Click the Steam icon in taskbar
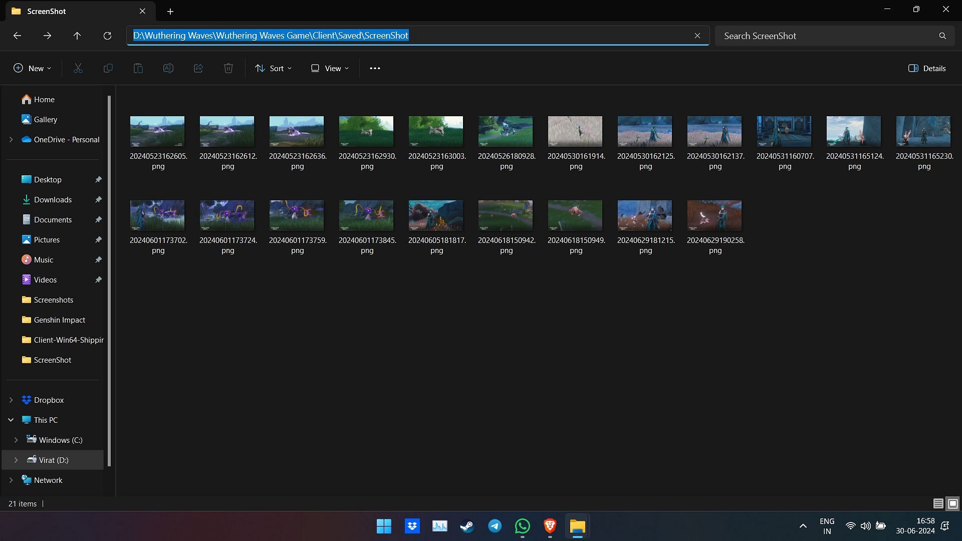 coord(466,526)
